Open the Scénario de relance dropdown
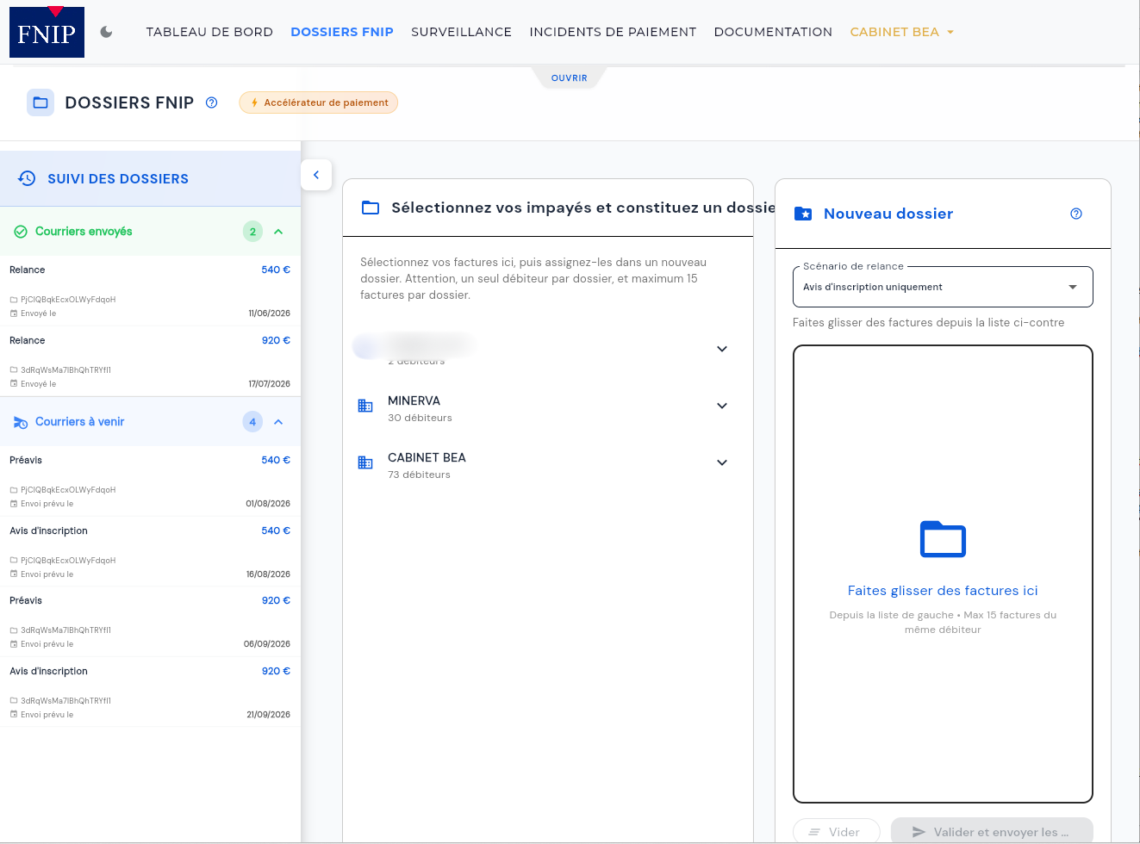1140x844 pixels. coord(943,287)
